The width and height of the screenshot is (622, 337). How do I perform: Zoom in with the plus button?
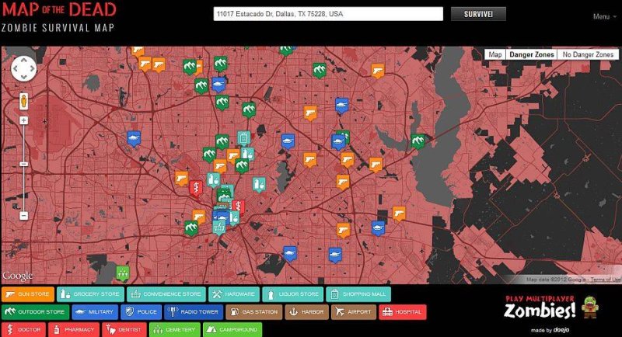coord(23,120)
